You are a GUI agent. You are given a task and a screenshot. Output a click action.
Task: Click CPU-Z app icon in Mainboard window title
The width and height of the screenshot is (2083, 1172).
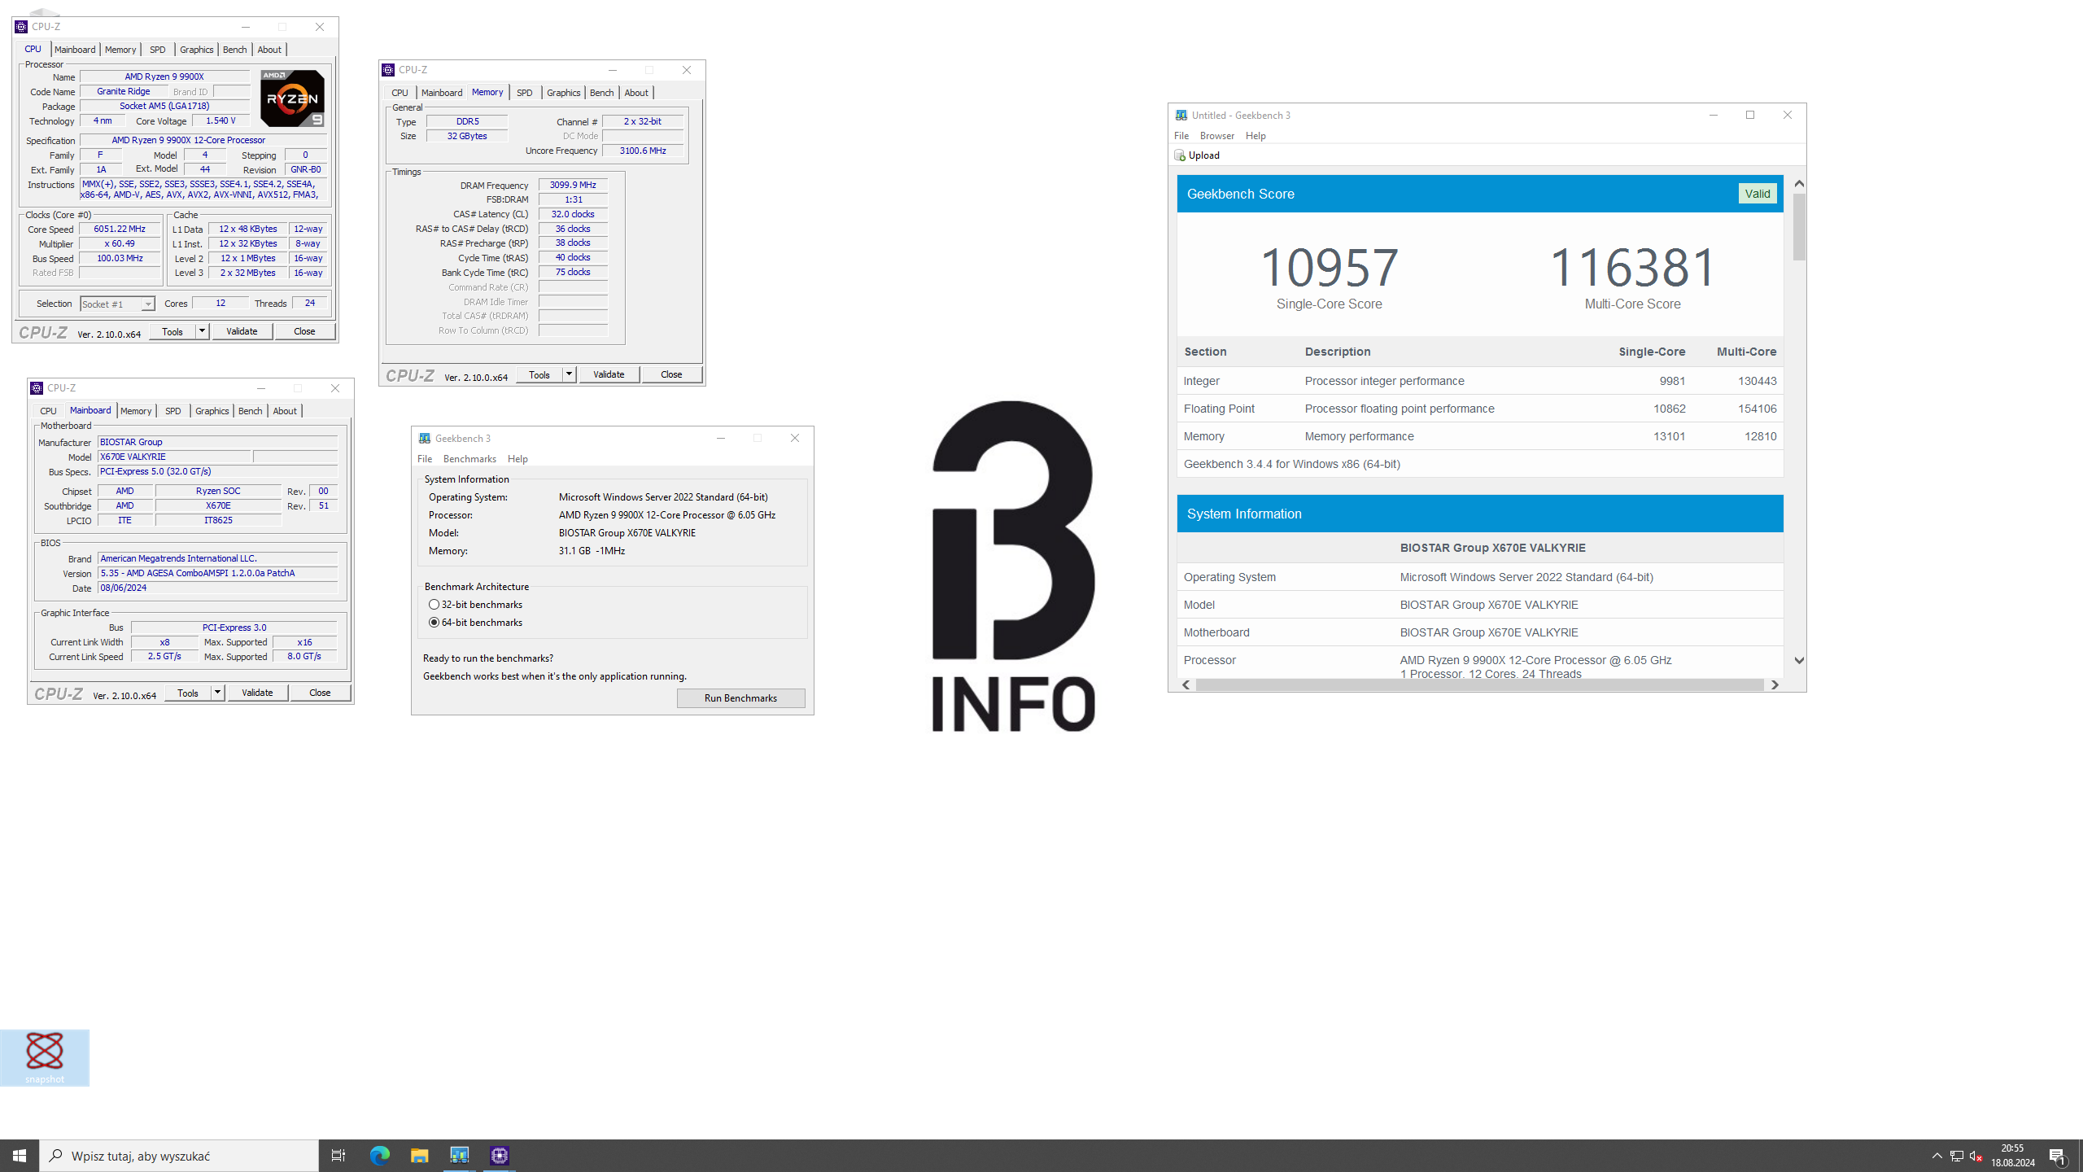pyautogui.click(x=37, y=388)
